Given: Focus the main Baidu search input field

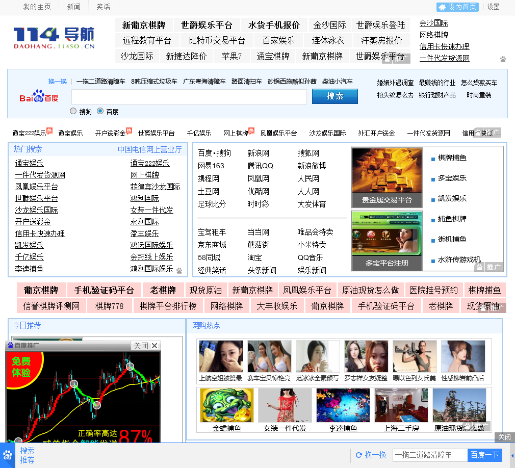Looking at the screenshot, I should tap(189, 96).
